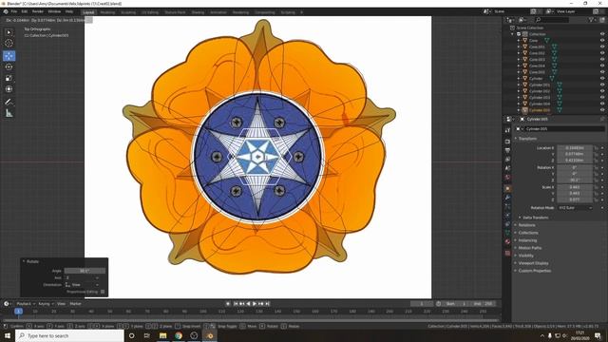Toggle Collection visibility eye icon
This screenshot has width=608, height=342.
(602, 34)
